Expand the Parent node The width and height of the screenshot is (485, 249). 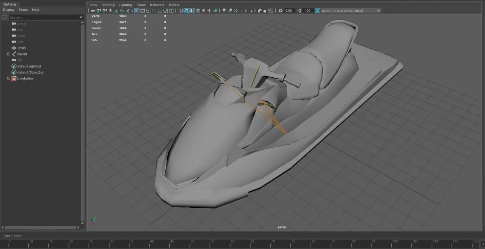pos(8,54)
